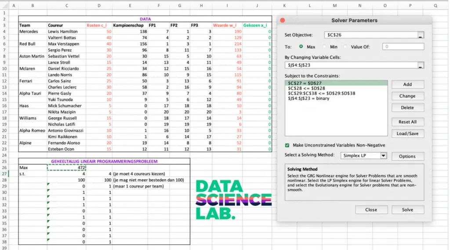This screenshot has width=450, height=250.
Task: Click the Red Bull team cell
Action: pos(33,44)
